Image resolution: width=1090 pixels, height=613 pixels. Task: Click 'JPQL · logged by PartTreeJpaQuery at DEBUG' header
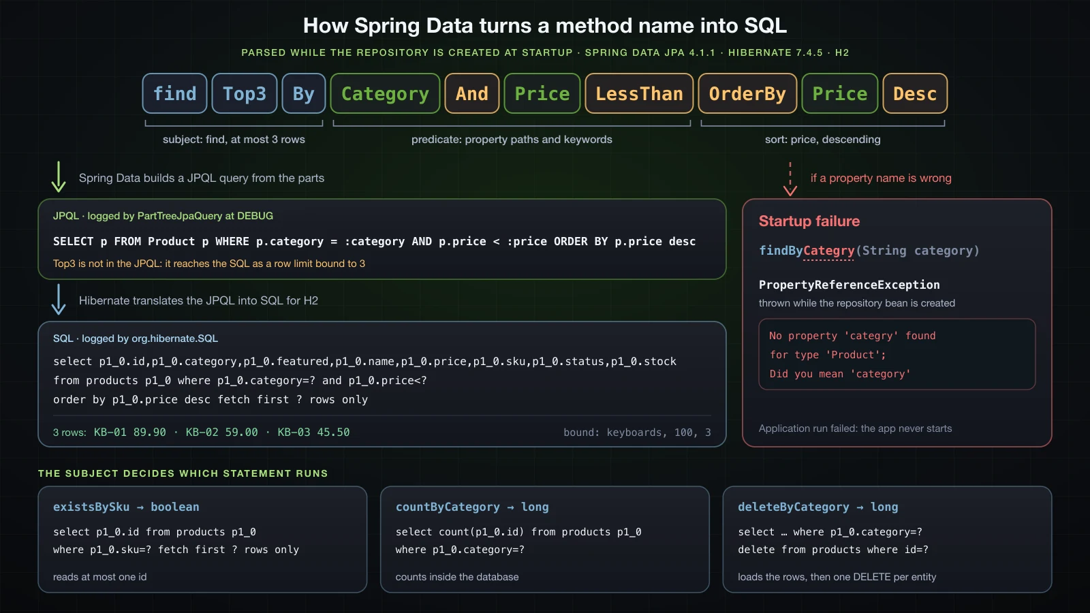[163, 216]
